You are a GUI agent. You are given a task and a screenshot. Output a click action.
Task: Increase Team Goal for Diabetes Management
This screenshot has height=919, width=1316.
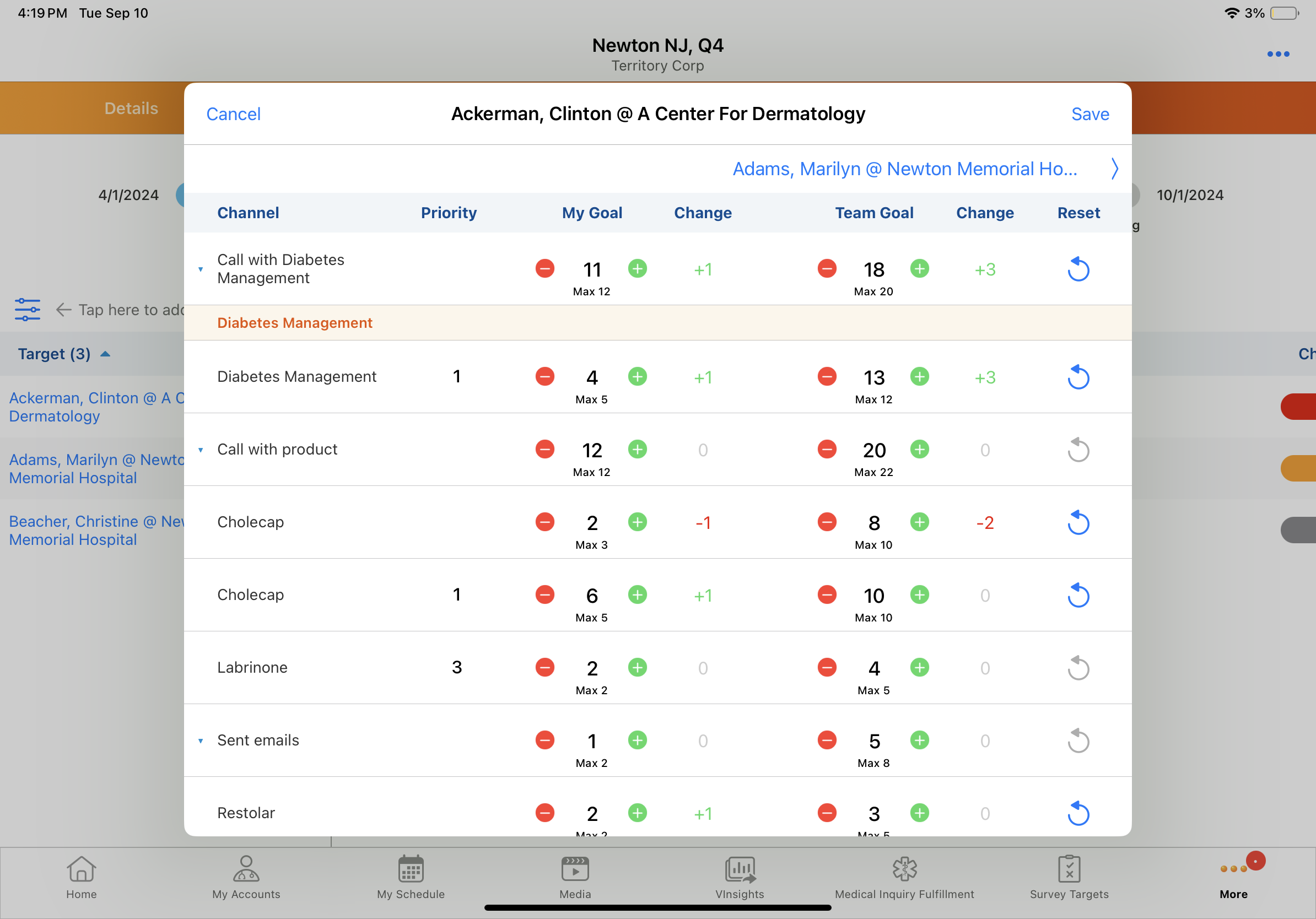[919, 376]
